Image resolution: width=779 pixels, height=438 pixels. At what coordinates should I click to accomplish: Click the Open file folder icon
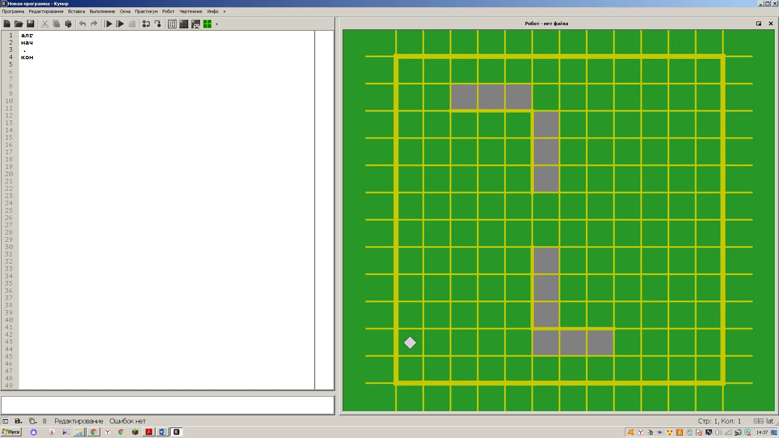19,24
